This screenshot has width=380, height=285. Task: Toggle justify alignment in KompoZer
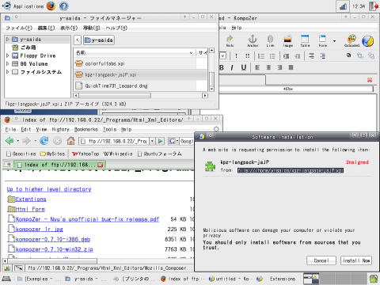point(291,67)
